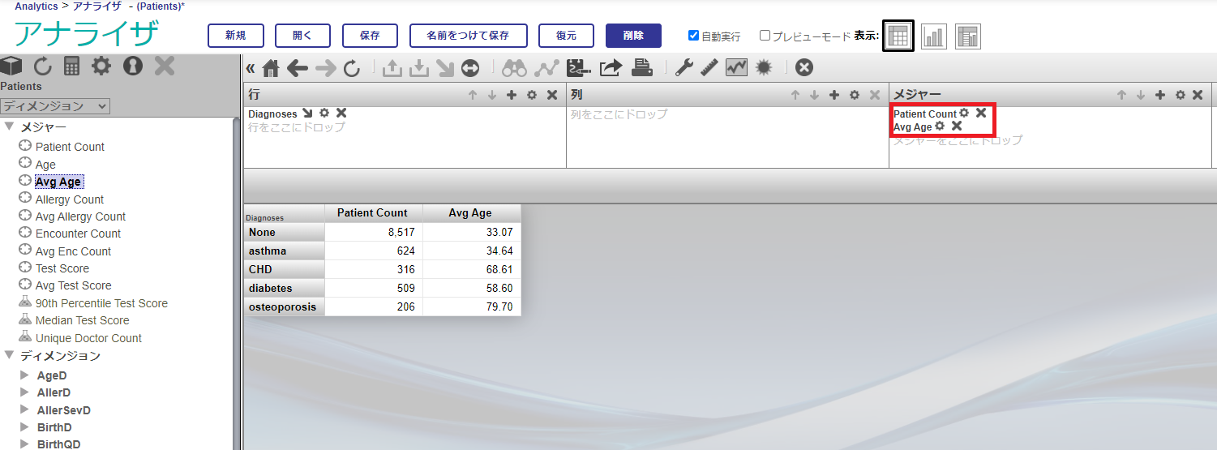The height and width of the screenshot is (450, 1217).
Task: Click the 削除 button
Action: (633, 36)
